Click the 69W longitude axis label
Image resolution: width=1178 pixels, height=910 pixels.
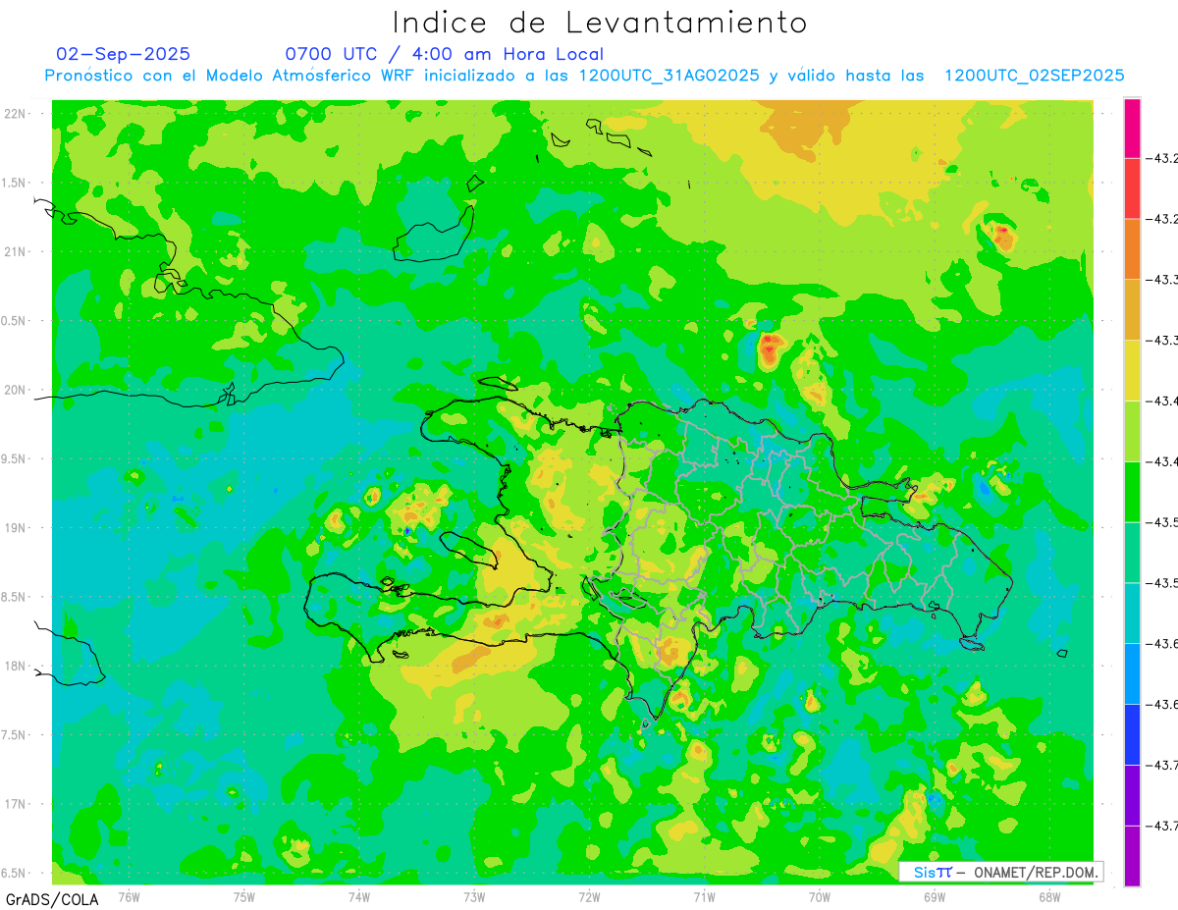tap(935, 895)
